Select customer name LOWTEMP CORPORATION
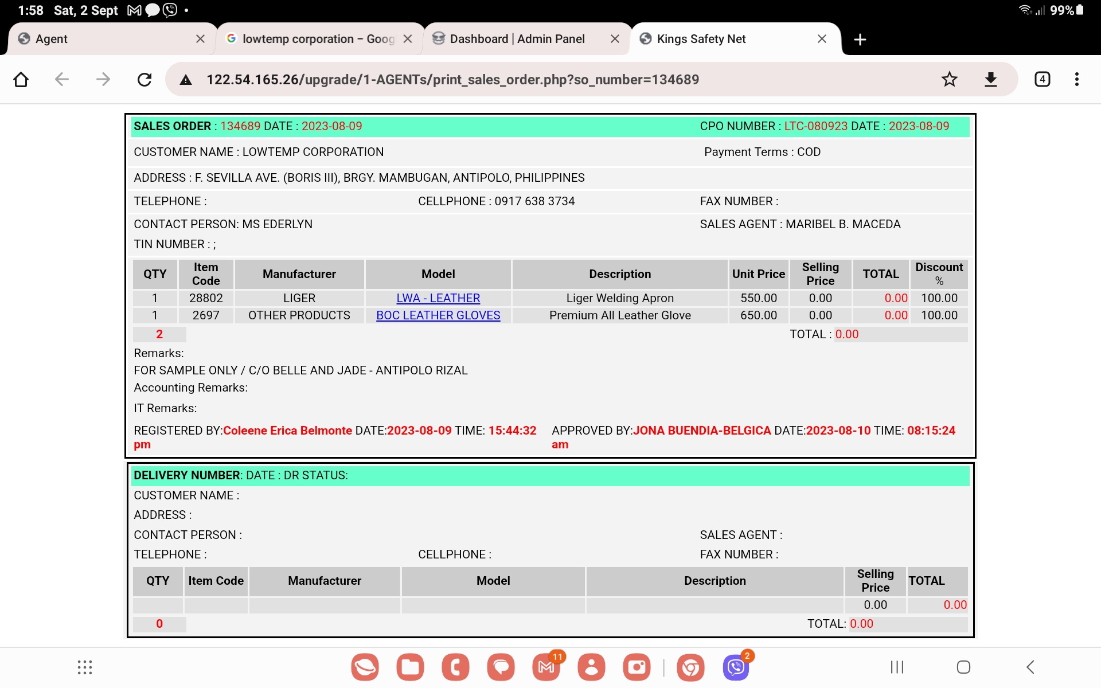This screenshot has height=688, width=1101. click(313, 152)
